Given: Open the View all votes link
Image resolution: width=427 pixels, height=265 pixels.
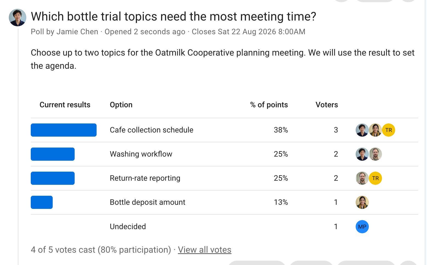Looking at the screenshot, I should (205, 250).
